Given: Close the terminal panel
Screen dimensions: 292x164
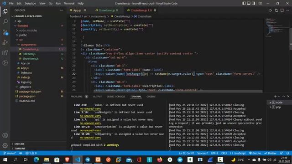Looking at the screenshot, I should [288, 96].
